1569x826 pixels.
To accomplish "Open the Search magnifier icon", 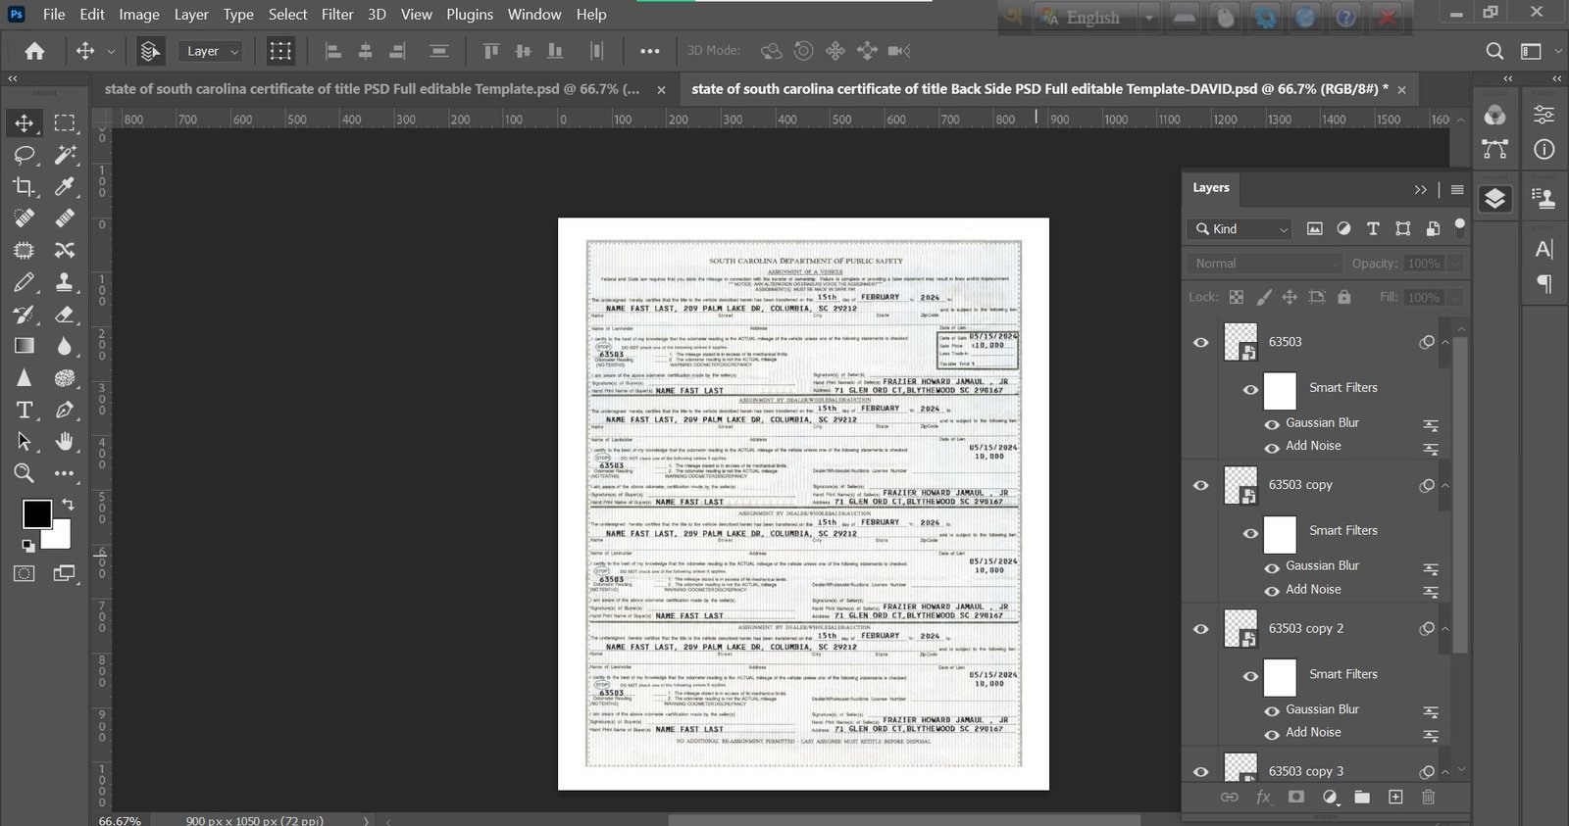I will (x=1494, y=51).
